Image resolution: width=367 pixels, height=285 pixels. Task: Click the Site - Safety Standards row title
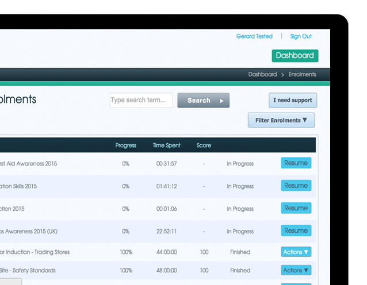click(x=28, y=271)
